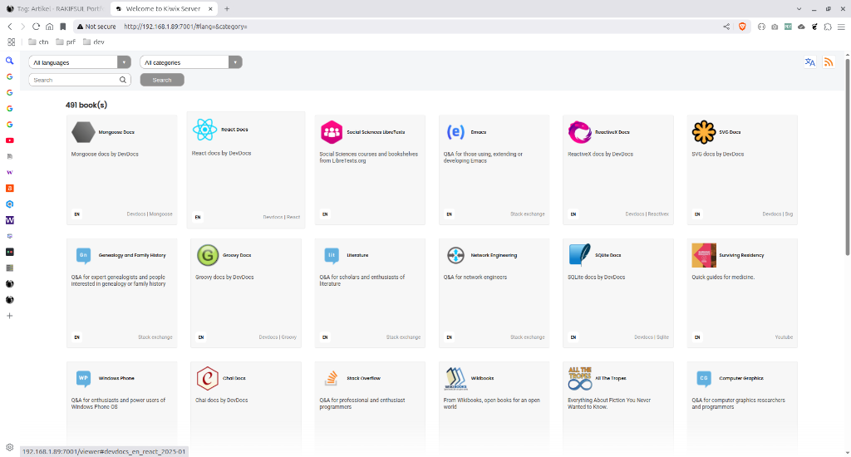Image resolution: width=851 pixels, height=457 pixels.
Task: Select the Welcome to Kiwix Server tab
Action: 164,8
